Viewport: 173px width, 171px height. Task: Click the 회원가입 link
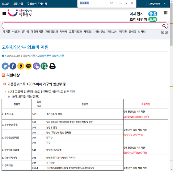click(18, 4)
